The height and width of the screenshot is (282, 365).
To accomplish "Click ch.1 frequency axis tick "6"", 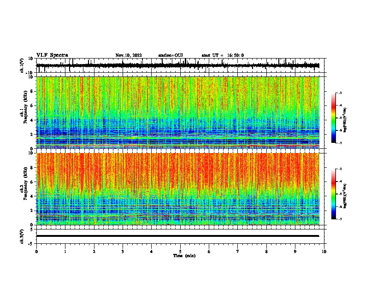I will [x=32, y=106].
